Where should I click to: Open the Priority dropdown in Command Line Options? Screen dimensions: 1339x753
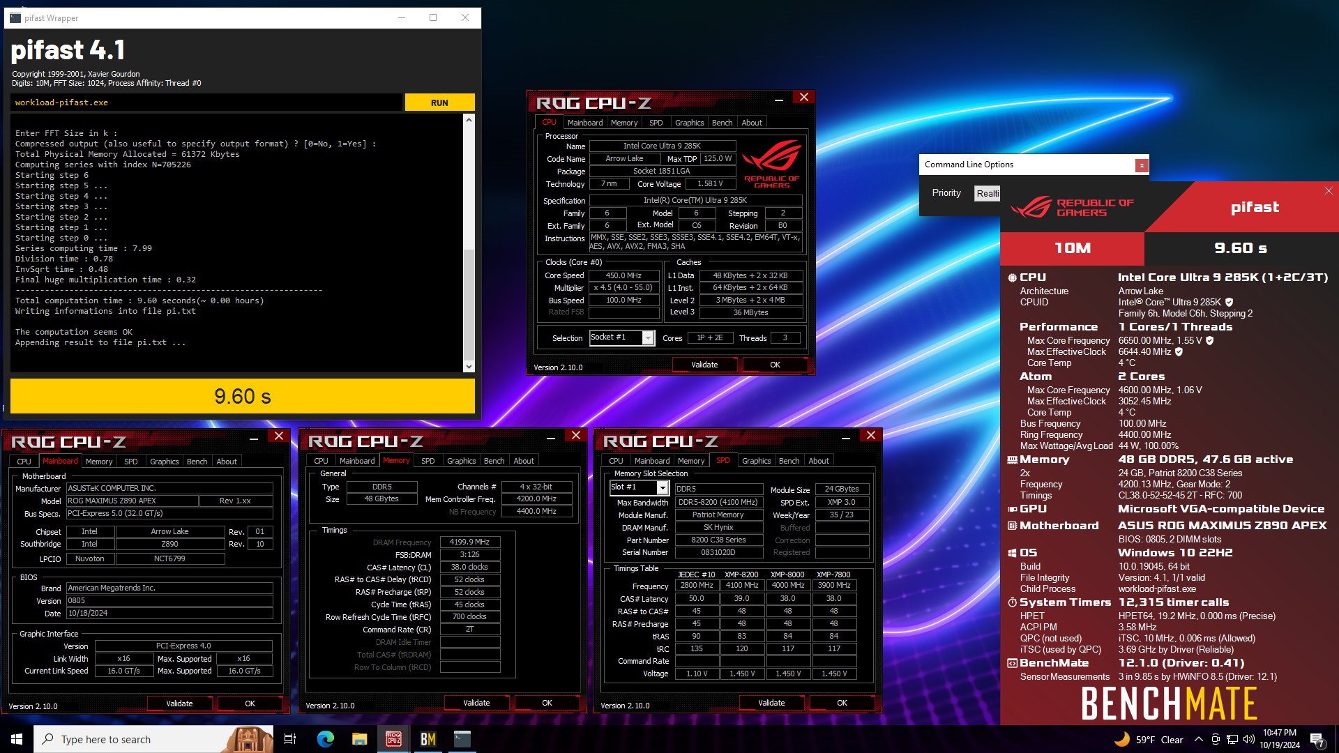(987, 193)
